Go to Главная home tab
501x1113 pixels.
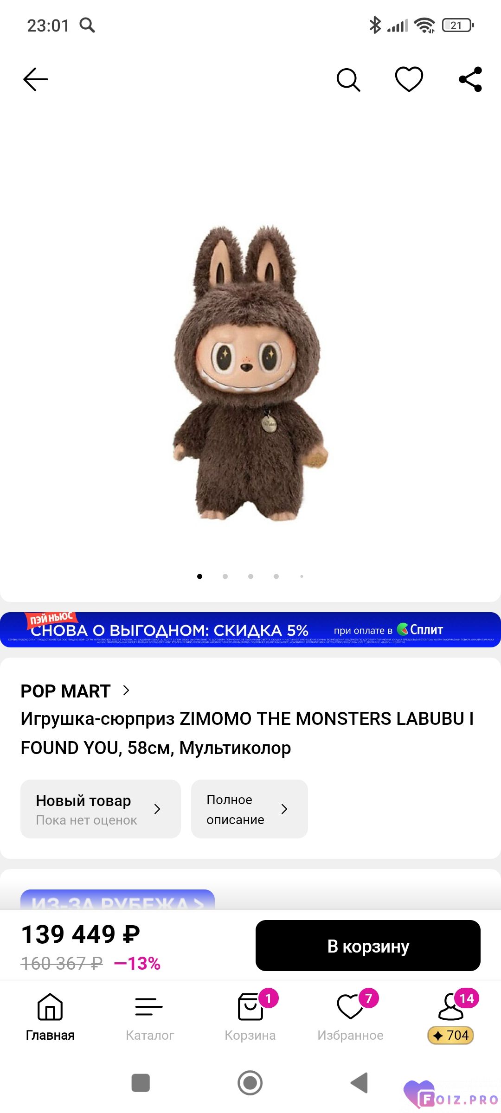pyautogui.click(x=50, y=1016)
